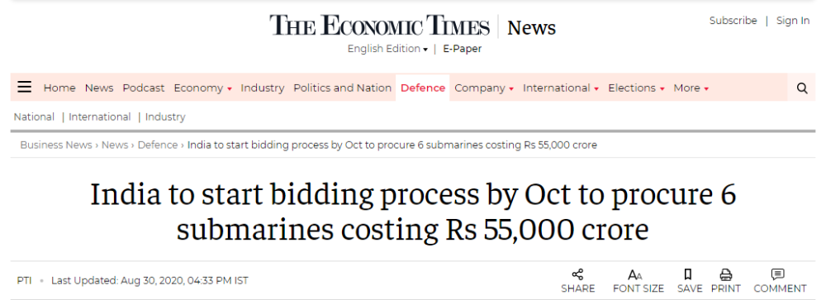Go to Politics and Nation section
Screen dimensions: 826x300
343,88
